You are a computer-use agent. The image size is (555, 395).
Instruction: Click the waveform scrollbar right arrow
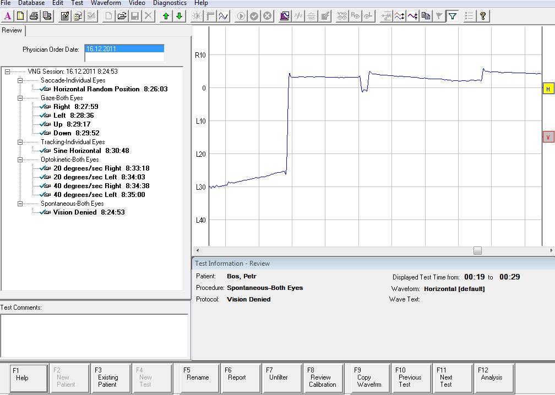coord(551,250)
